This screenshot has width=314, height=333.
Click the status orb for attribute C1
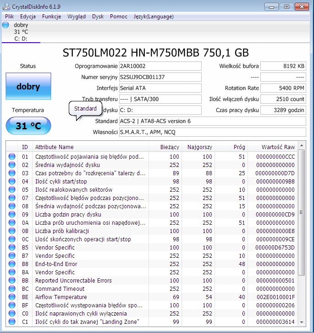pos(12,322)
